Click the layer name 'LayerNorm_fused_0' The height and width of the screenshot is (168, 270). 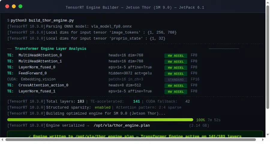[x=37, y=67]
